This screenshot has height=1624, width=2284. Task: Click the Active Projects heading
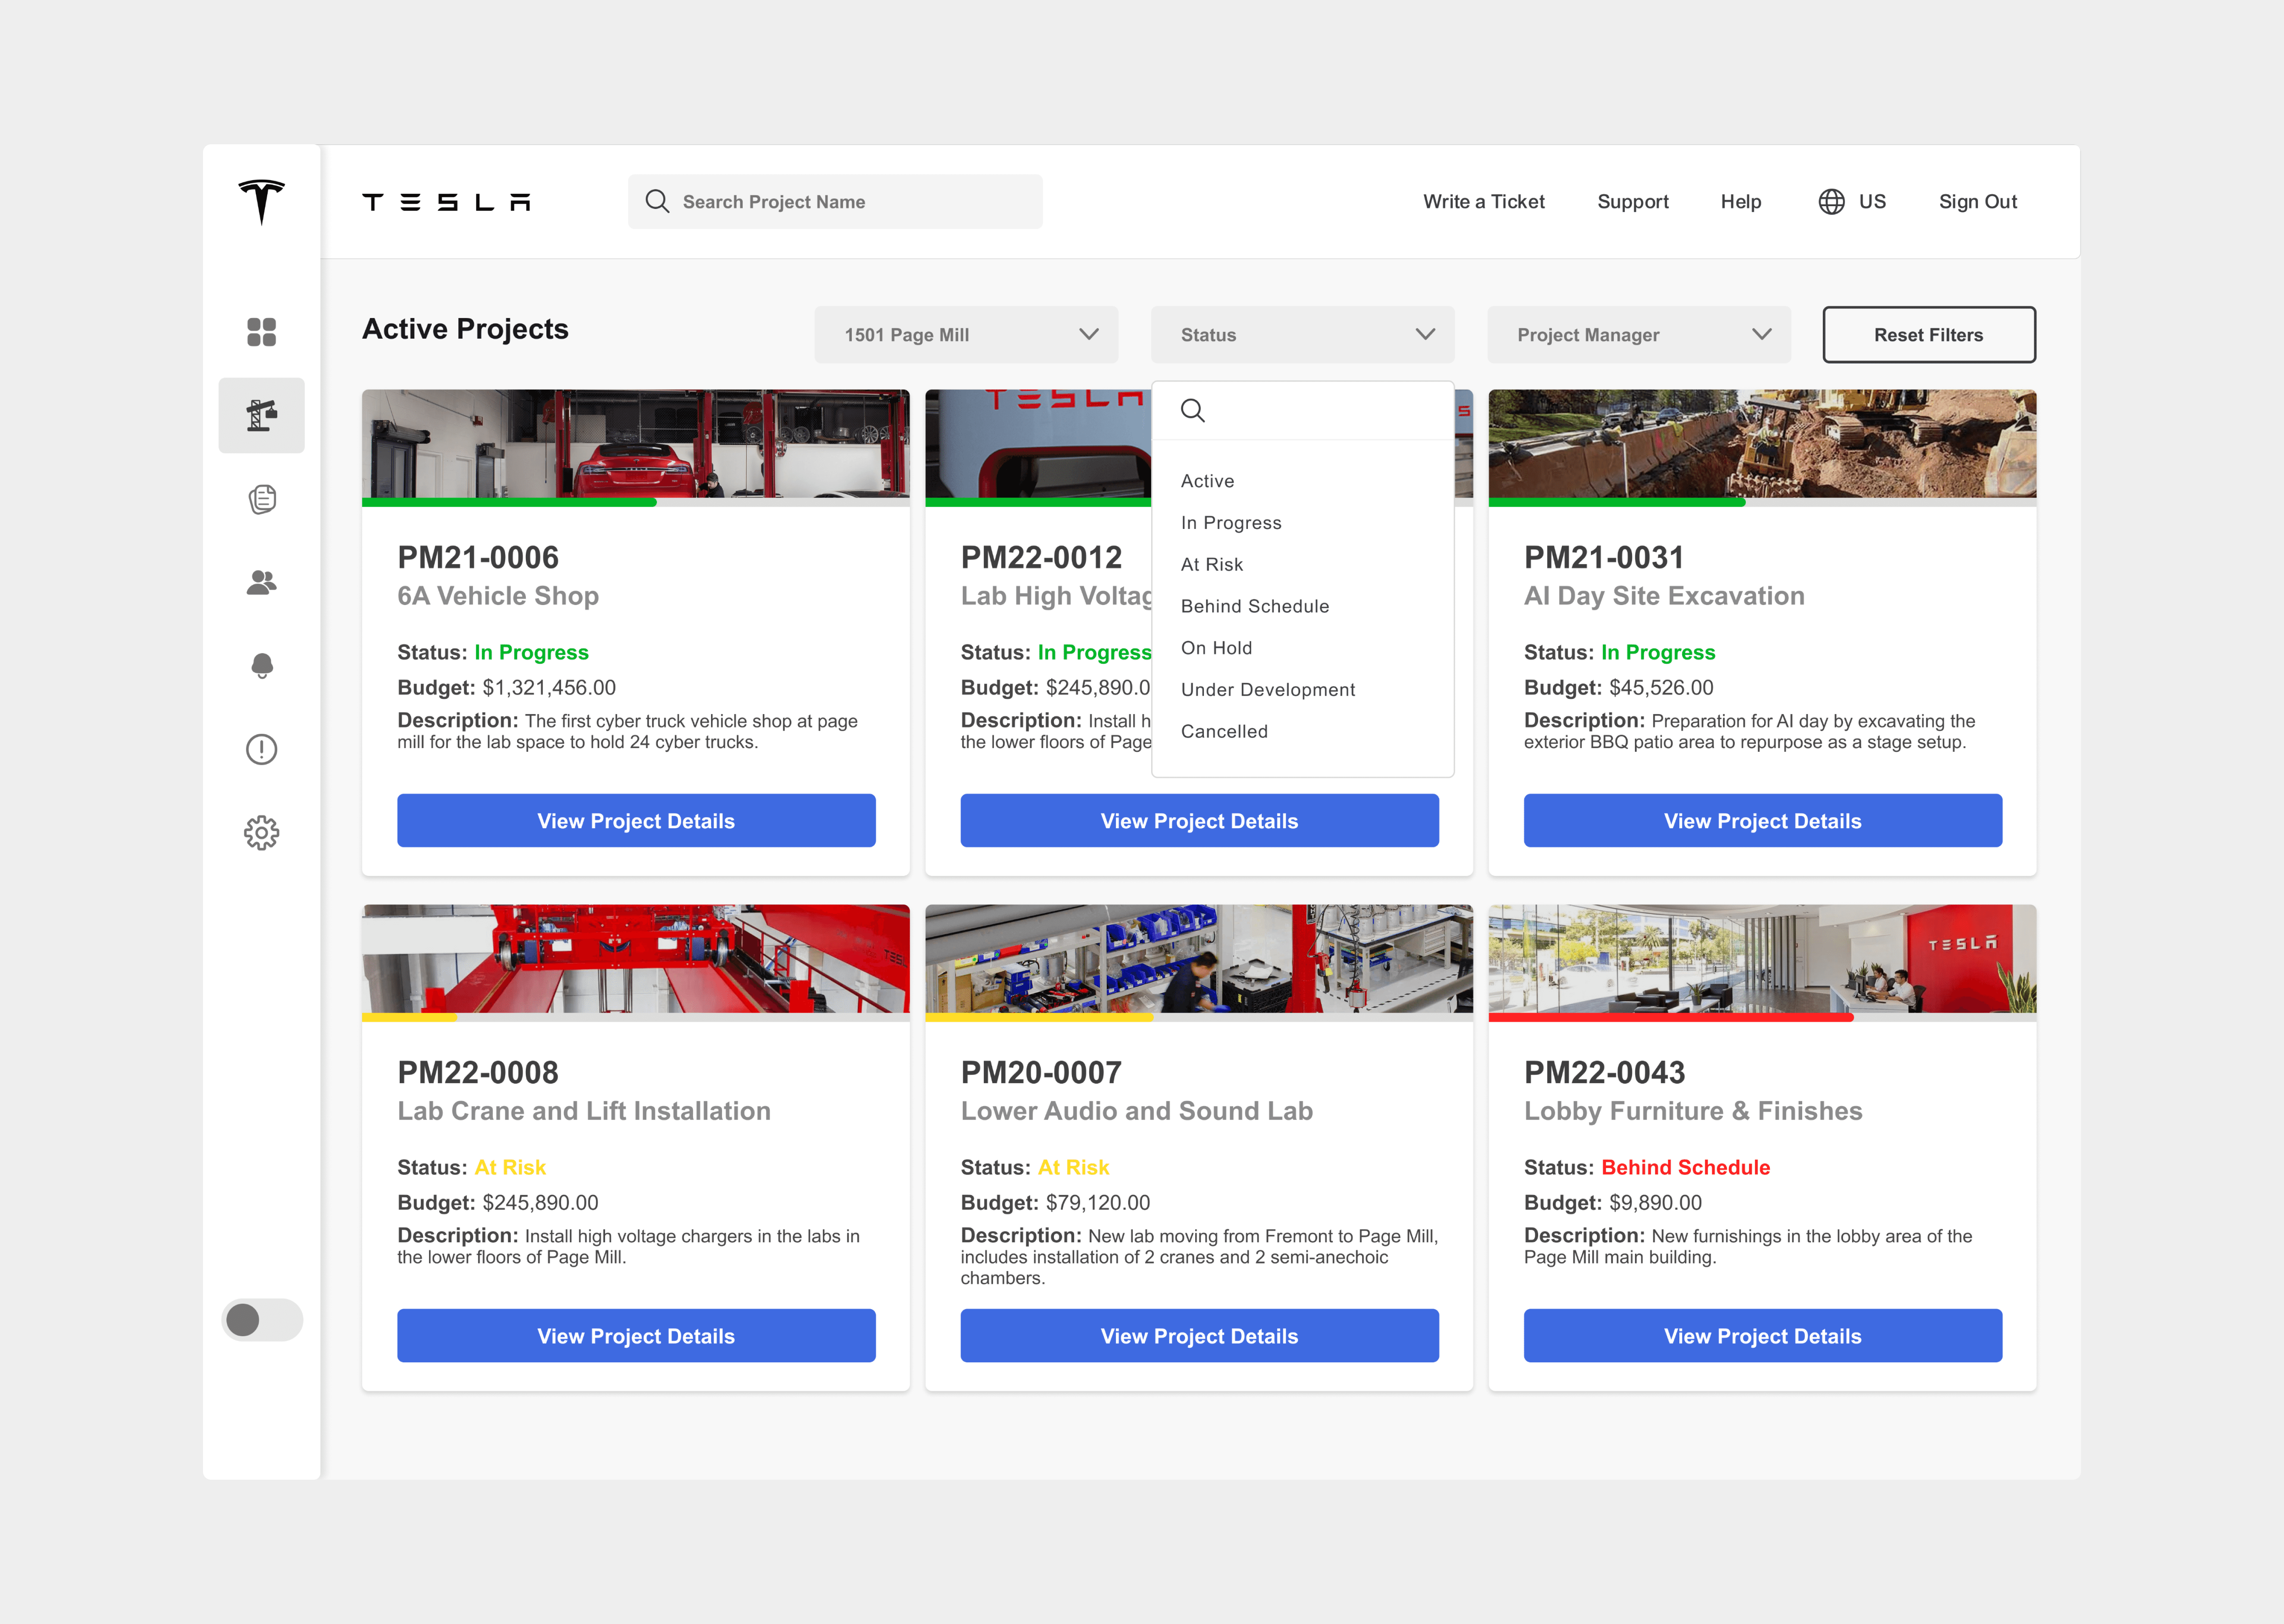pyautogui.click(x=465, y=329)
